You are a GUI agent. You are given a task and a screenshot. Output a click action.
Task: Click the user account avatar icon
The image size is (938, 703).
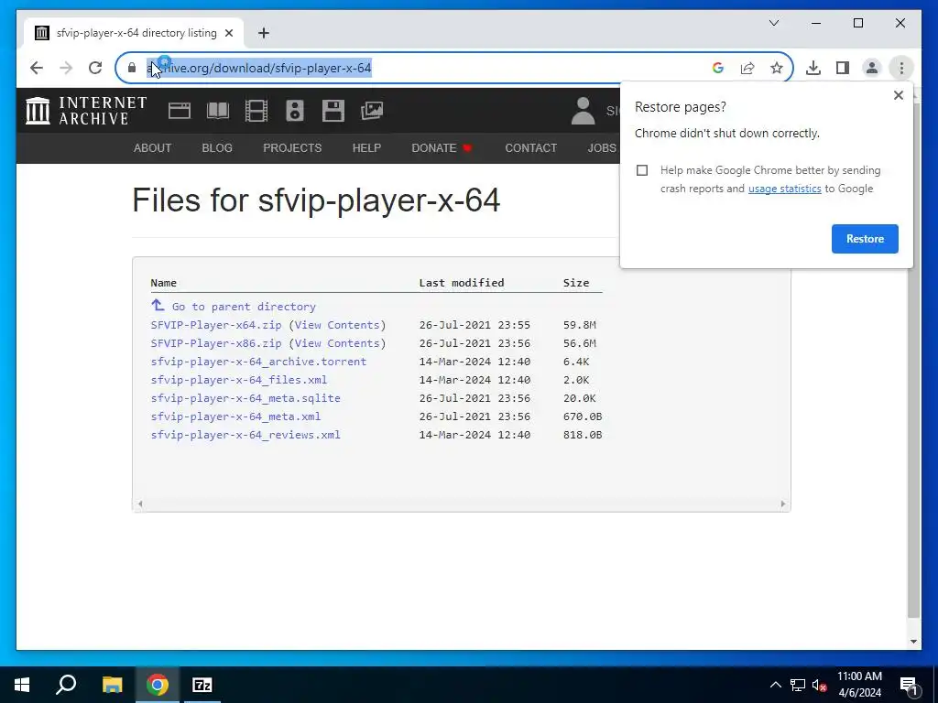[583, 111]
